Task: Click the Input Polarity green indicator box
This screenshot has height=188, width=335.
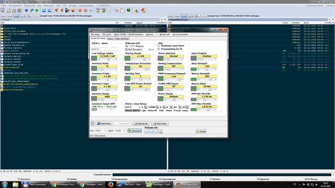Action: [194, 58]
